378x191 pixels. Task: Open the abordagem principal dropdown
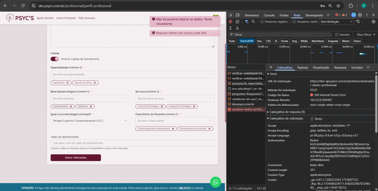pos(90,121)
